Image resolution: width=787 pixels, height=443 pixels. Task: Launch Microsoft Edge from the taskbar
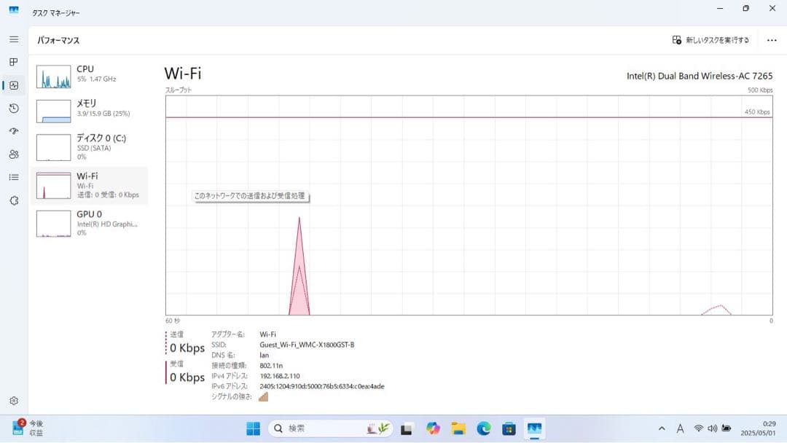click(x=482, y=429)
